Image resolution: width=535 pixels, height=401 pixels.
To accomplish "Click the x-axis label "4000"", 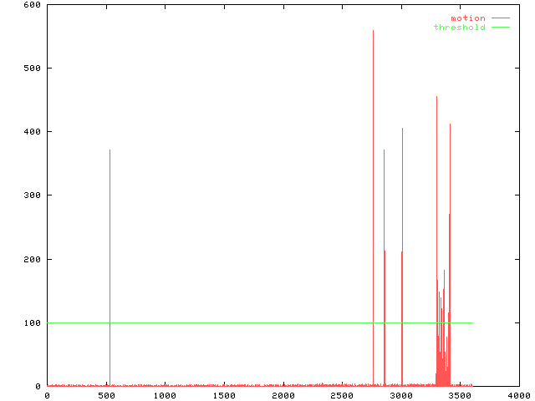I will pos(518,395).
